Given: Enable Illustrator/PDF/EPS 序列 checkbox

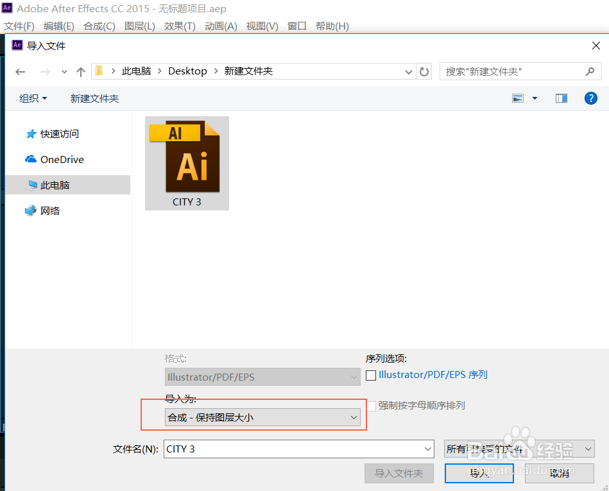Looking at the screenshot, I should pos(371,375).
